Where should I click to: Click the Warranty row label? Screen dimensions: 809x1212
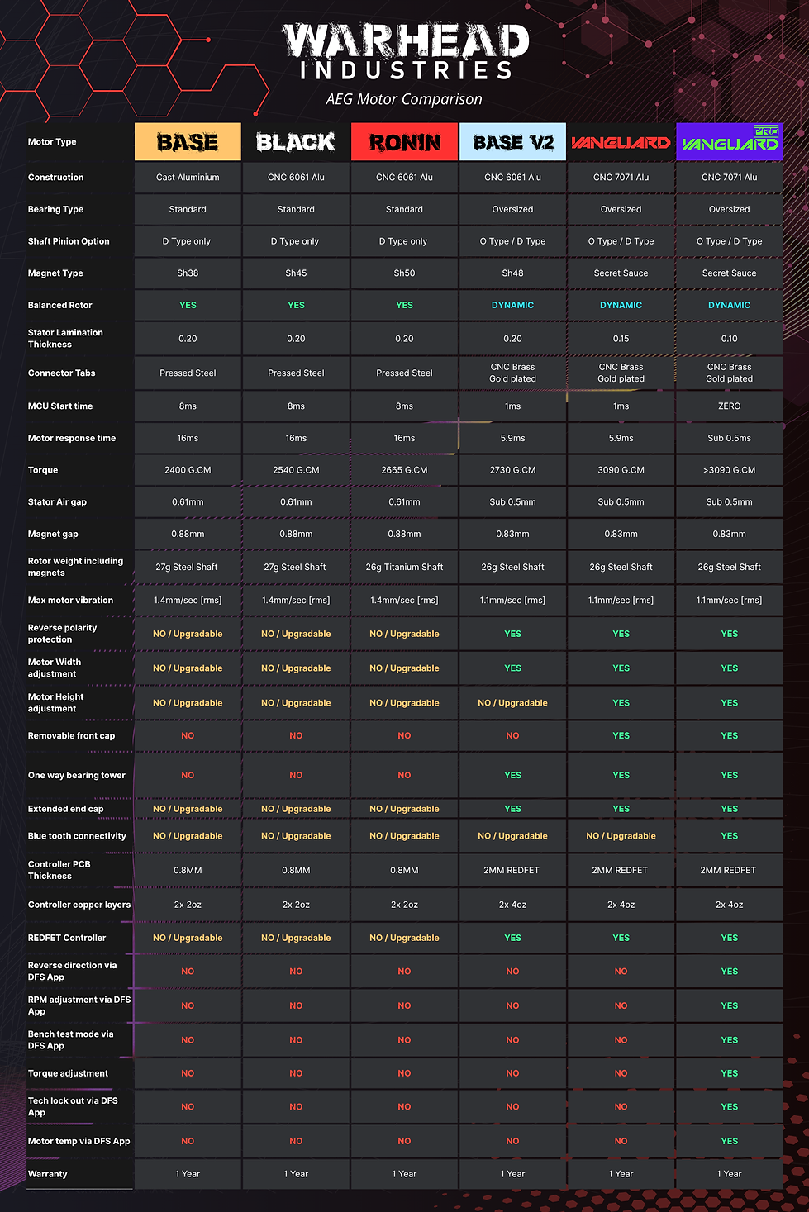(48, 1174)
